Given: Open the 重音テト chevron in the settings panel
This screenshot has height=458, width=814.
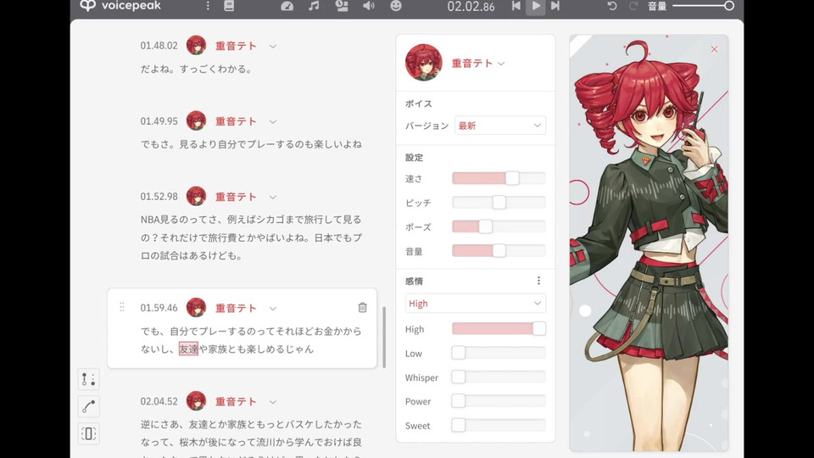Looking at the screenshot, I should coord(501,64).
